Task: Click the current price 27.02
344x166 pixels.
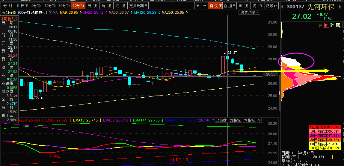Action: (x=302, y=16)
